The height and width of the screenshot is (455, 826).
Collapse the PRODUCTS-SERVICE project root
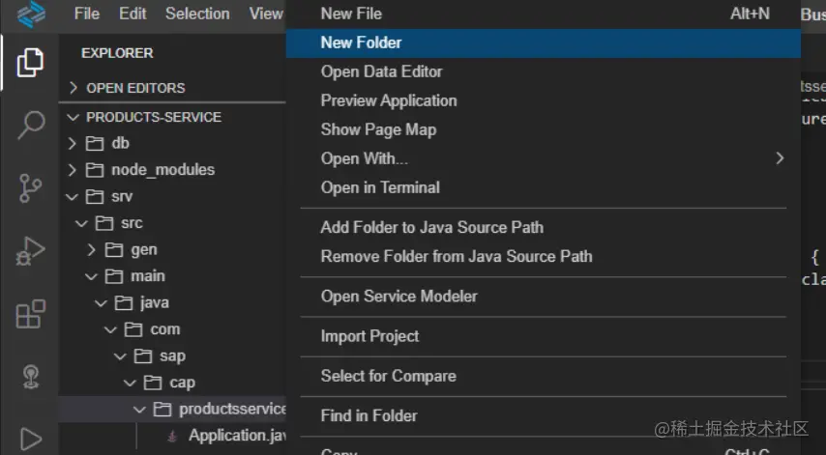pos(74,117)
